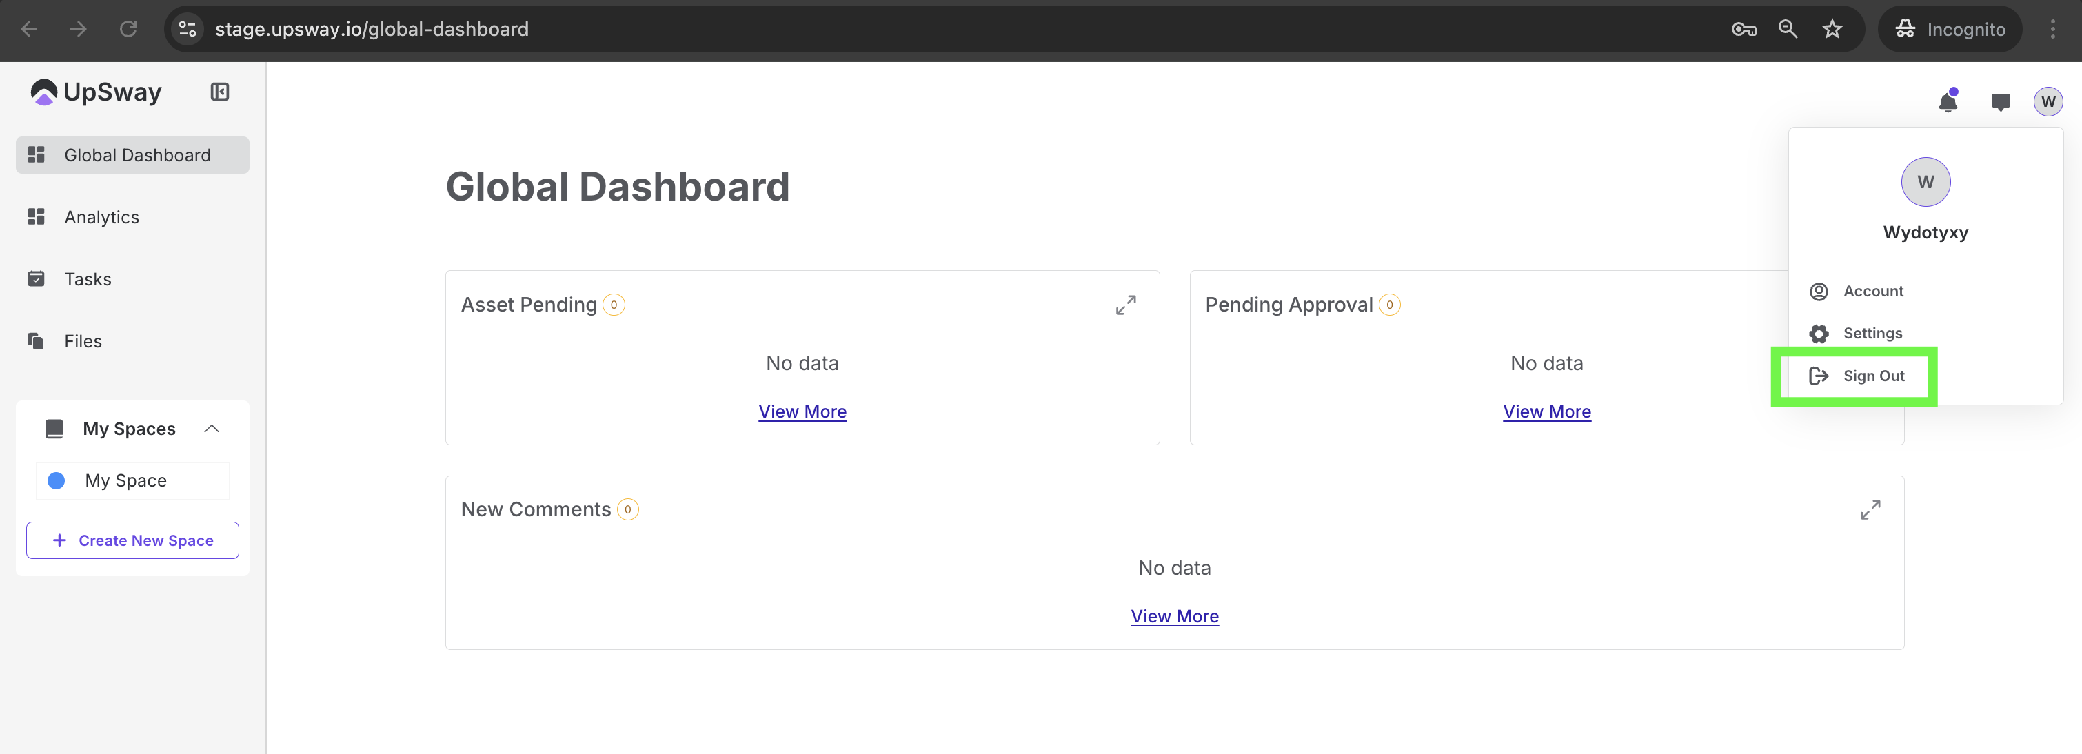Click View More under New Comments
The width and height of the screenshot is (2082, 754).
pos(1173,615)
